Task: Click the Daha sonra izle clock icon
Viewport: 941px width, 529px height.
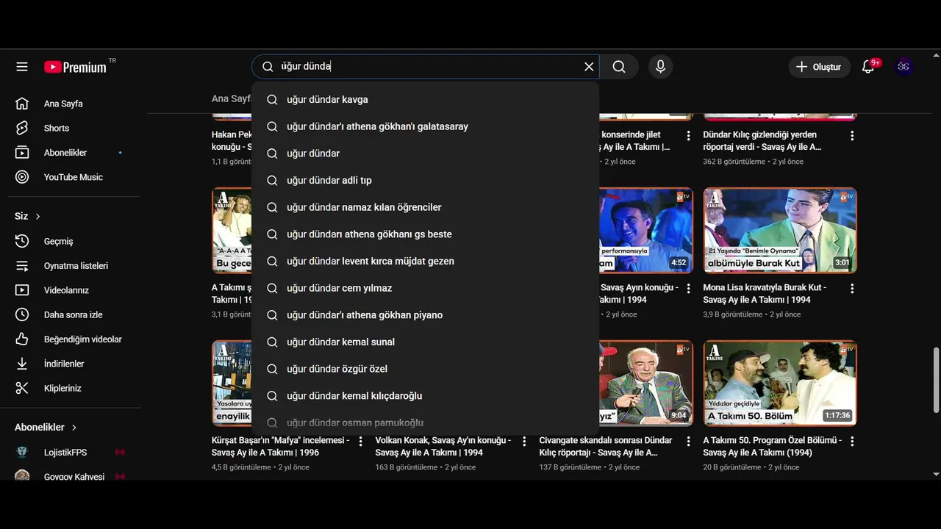Action: coord(22,314)
